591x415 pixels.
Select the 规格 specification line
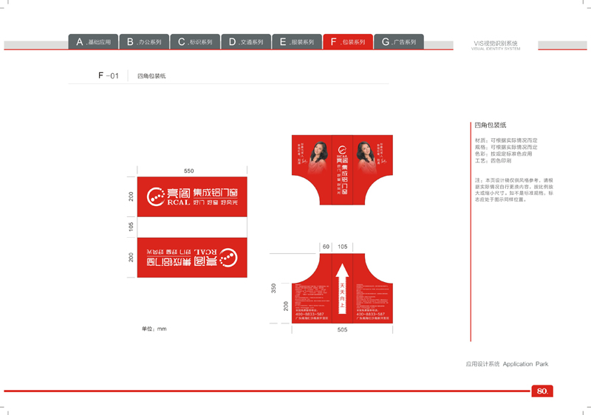coord(506,147)
